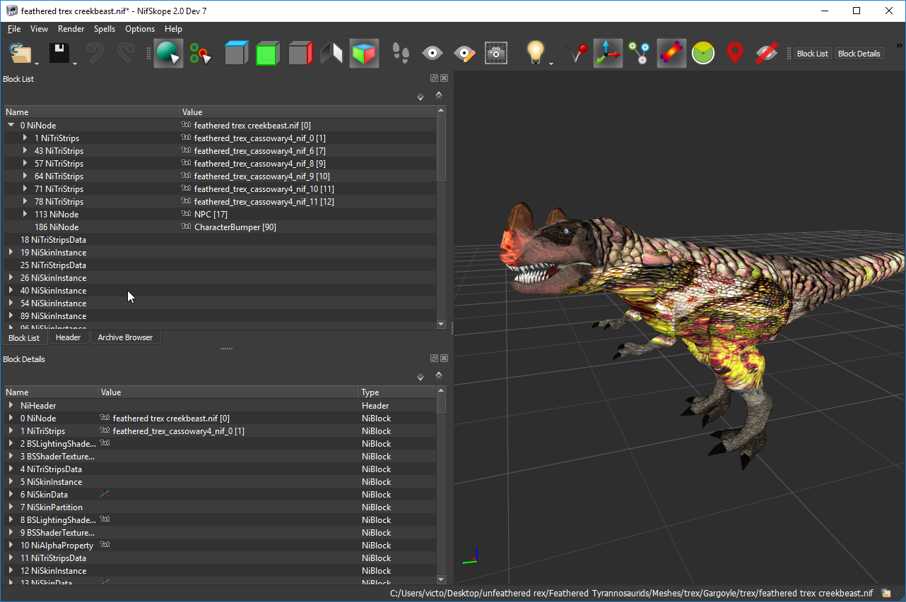The width and height of the screenshot is (906, 602).
Task: Toggle show axes in viewport
Action: (608, 54)
